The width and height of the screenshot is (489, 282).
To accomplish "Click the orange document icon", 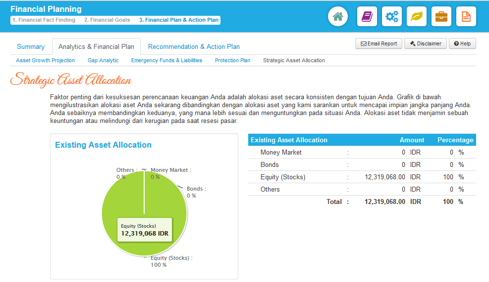I will (466, 17).
